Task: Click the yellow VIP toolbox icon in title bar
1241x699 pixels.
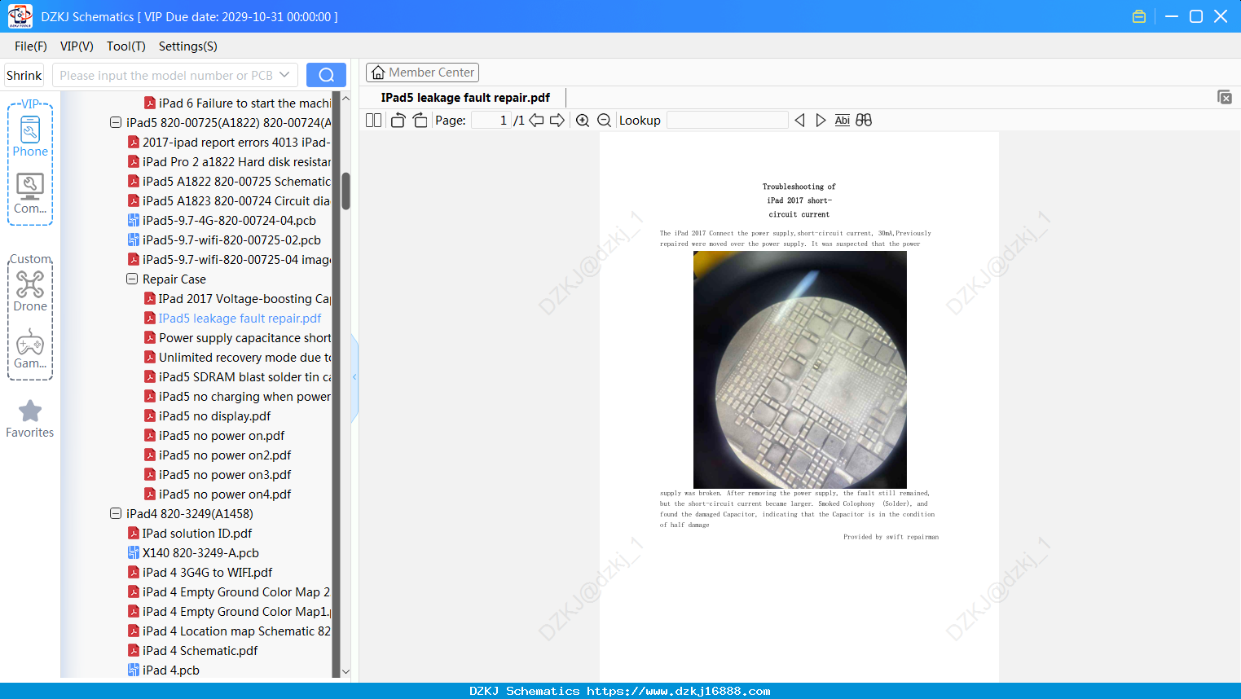Action: pyautogui.click(x=1139, y=16)
